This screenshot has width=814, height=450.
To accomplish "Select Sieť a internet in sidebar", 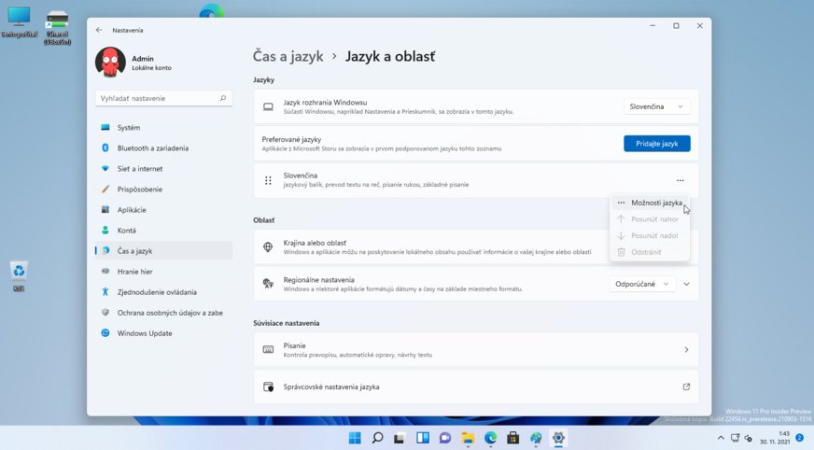I will tap(139, 168).
